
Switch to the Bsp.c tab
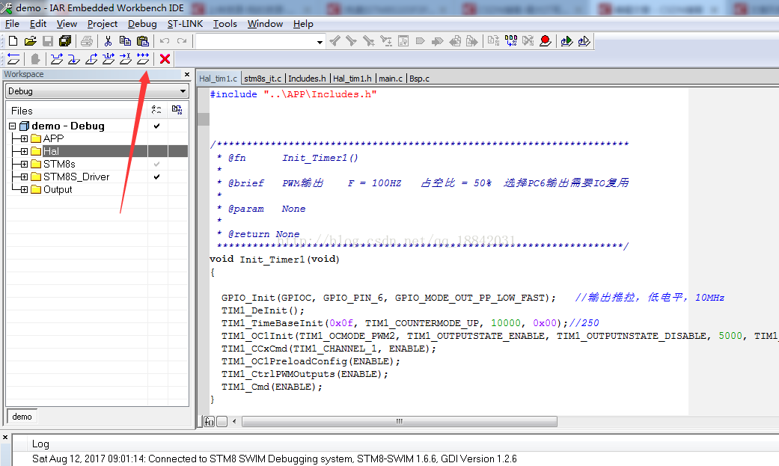(x=419, y=79)
